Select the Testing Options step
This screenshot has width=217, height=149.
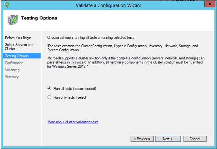tap(22, 56)
